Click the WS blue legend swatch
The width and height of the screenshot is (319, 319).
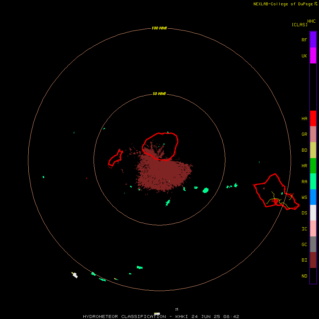click(313, 197)
